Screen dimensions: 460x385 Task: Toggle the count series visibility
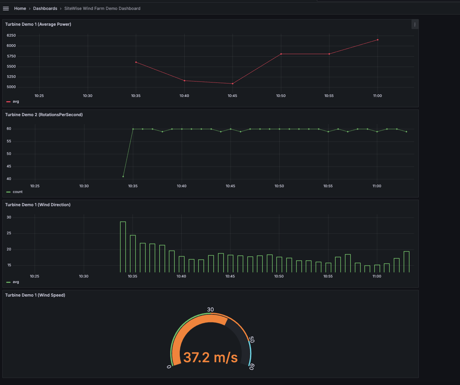17,192
